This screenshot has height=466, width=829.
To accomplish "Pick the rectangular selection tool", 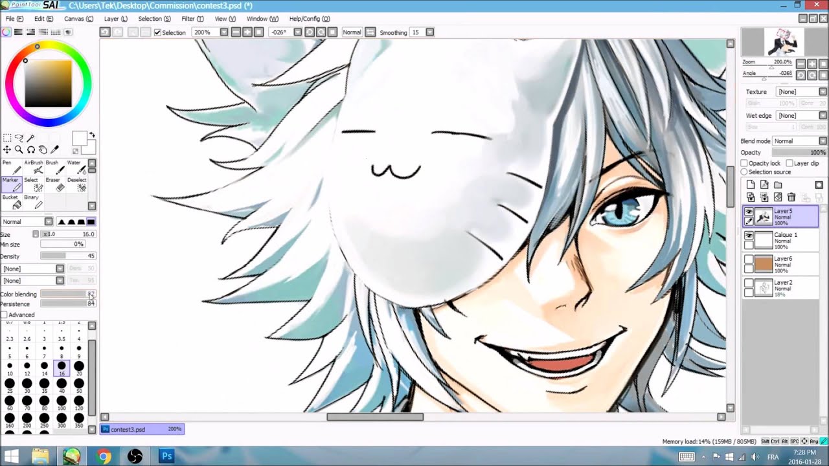I will (x=7, y=137).
